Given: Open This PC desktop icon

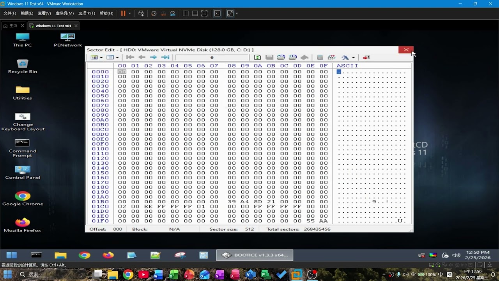Looking at the screenshot, I should [22, 40].
